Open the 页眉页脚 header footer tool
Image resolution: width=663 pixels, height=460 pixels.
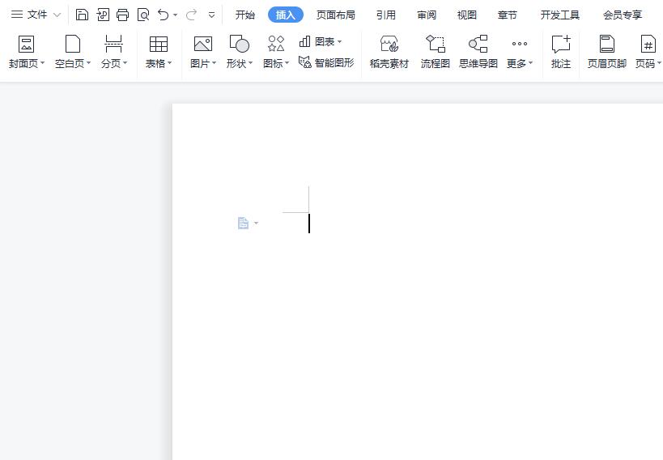pyautogui.click(x=607, y=52)
